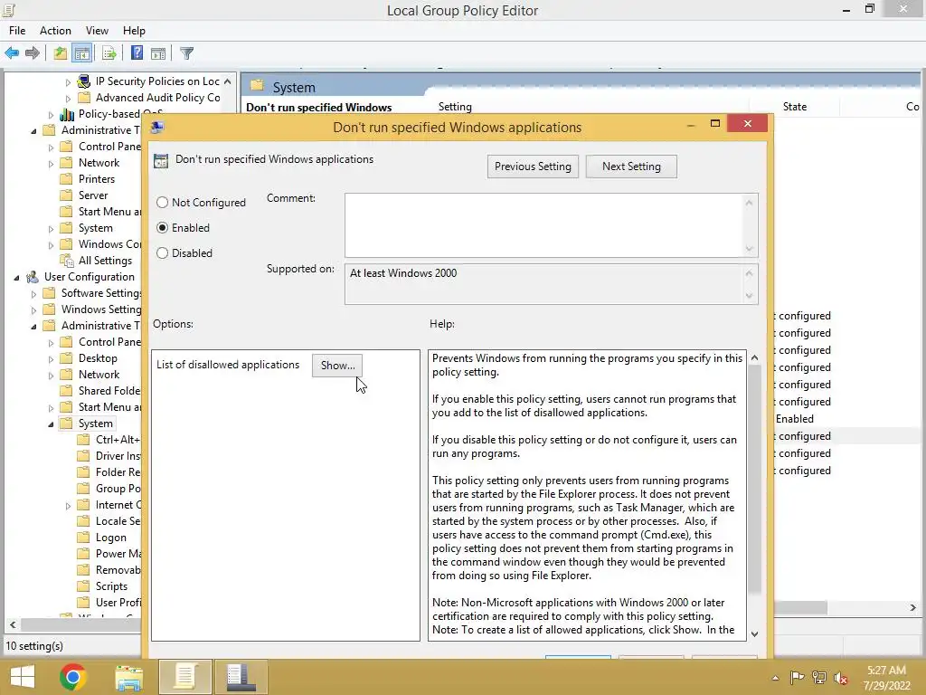Select the Logon folder in tree
926x695 pixels.
pyautogui.click(x=111, y=538)
